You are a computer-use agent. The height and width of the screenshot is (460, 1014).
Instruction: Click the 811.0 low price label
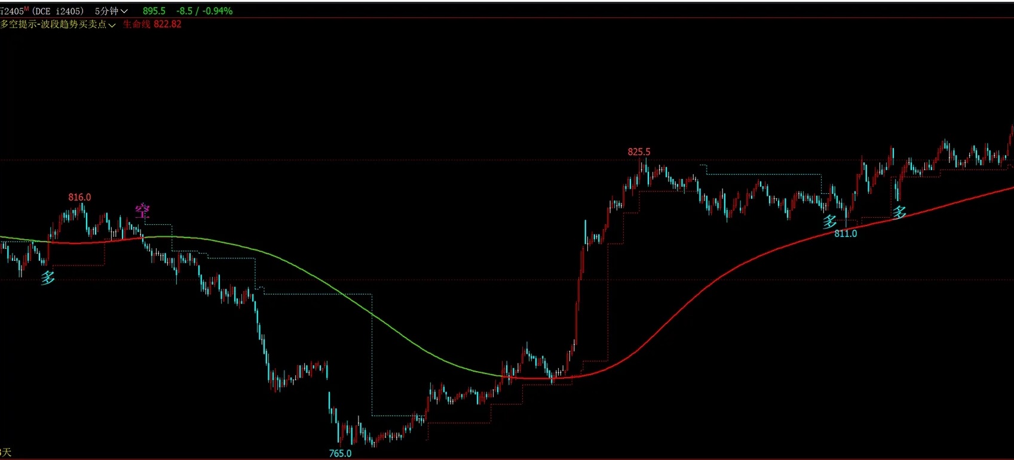tap(845, 234)
